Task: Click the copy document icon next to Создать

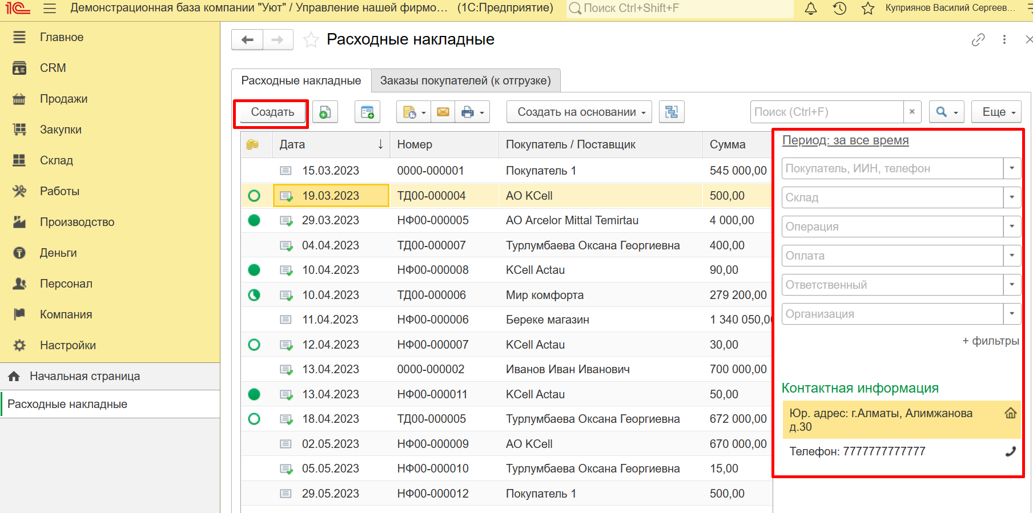Action: [x=324, y=112]
